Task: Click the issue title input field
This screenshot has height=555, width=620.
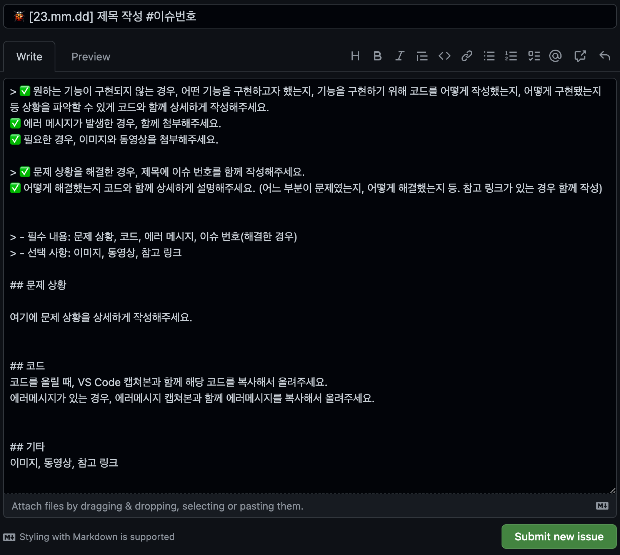Action: 310,16
